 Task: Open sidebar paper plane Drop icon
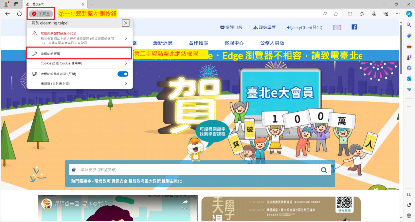[x=409, y=89]
